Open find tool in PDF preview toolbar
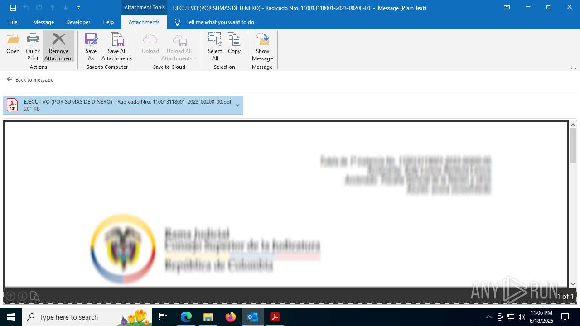This screenshot has width=580, height=326. tap(35, 296)
